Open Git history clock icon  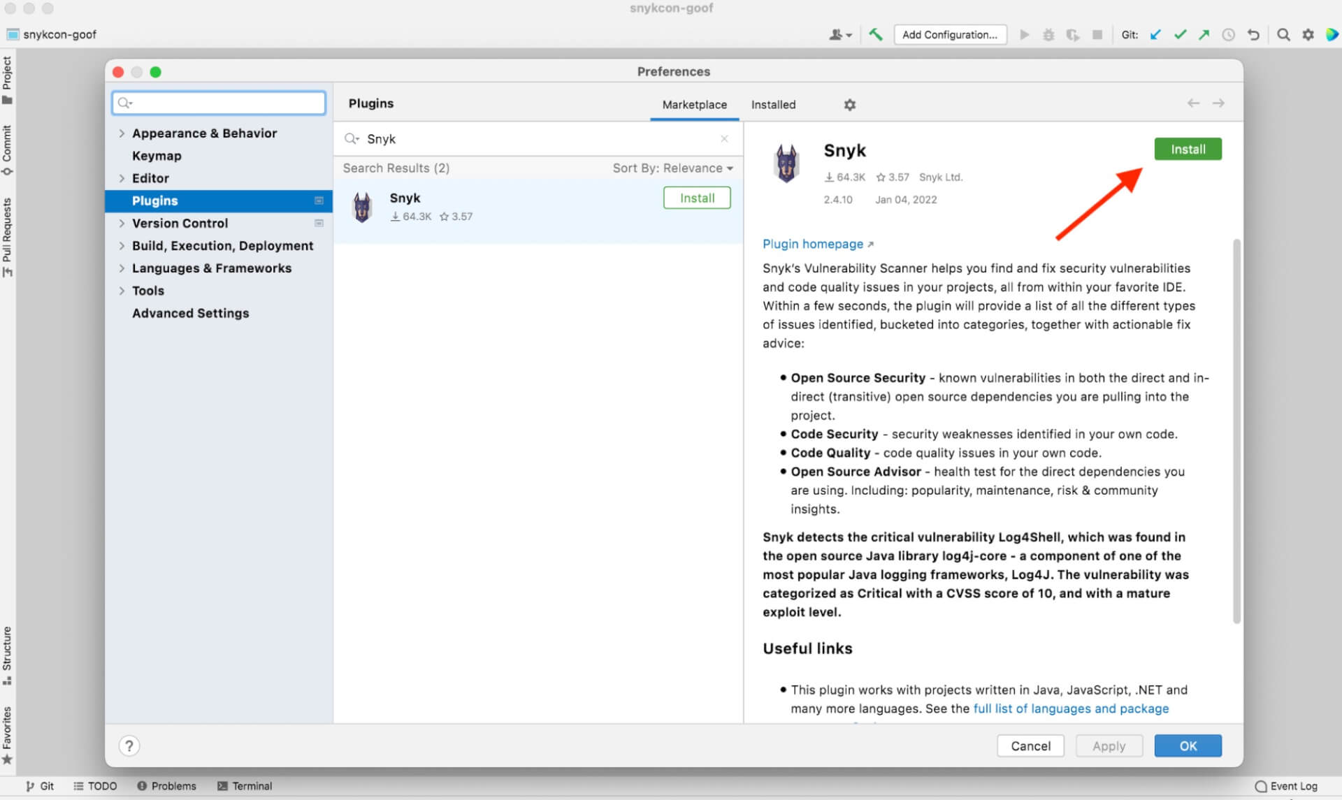(1228, 34)
